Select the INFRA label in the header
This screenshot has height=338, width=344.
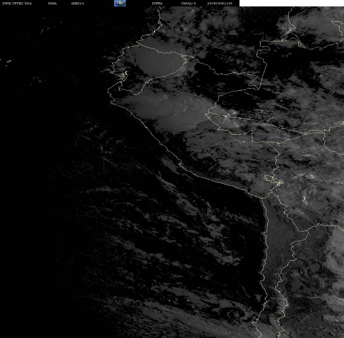[157, 3]
